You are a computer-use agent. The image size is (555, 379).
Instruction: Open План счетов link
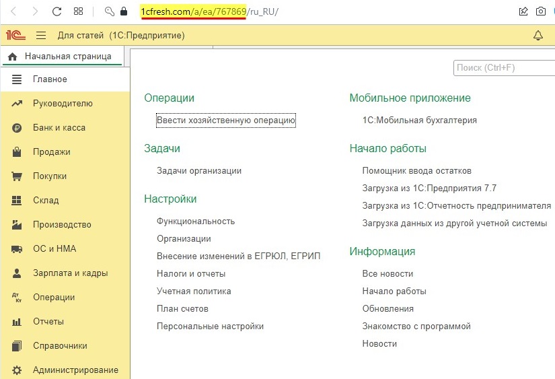(182, 309)
